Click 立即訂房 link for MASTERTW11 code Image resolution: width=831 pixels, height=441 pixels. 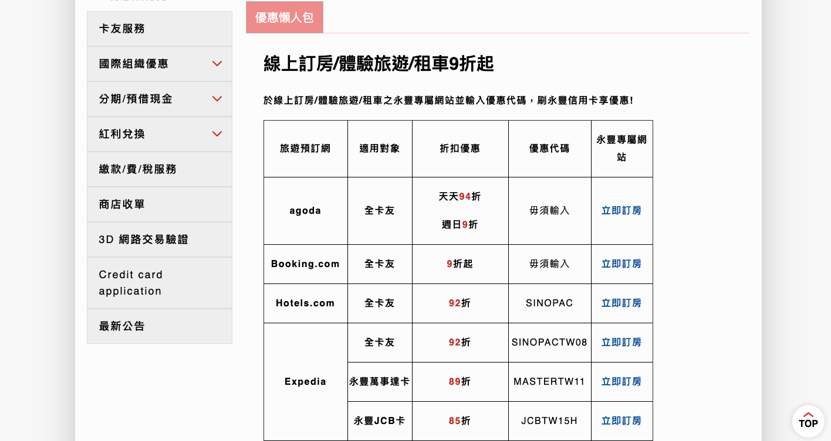click(621, 381)
